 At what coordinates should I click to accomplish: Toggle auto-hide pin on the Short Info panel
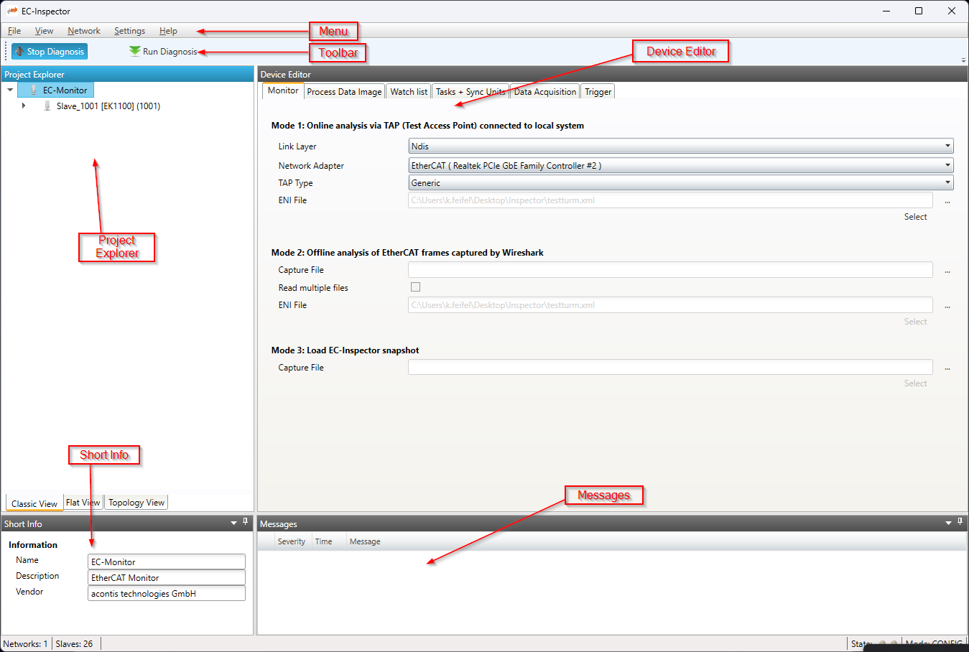pos(245,523)
